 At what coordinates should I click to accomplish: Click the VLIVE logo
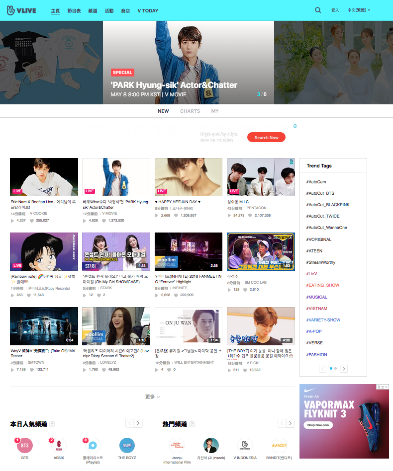pyautogui.click(x=21, y=10)
